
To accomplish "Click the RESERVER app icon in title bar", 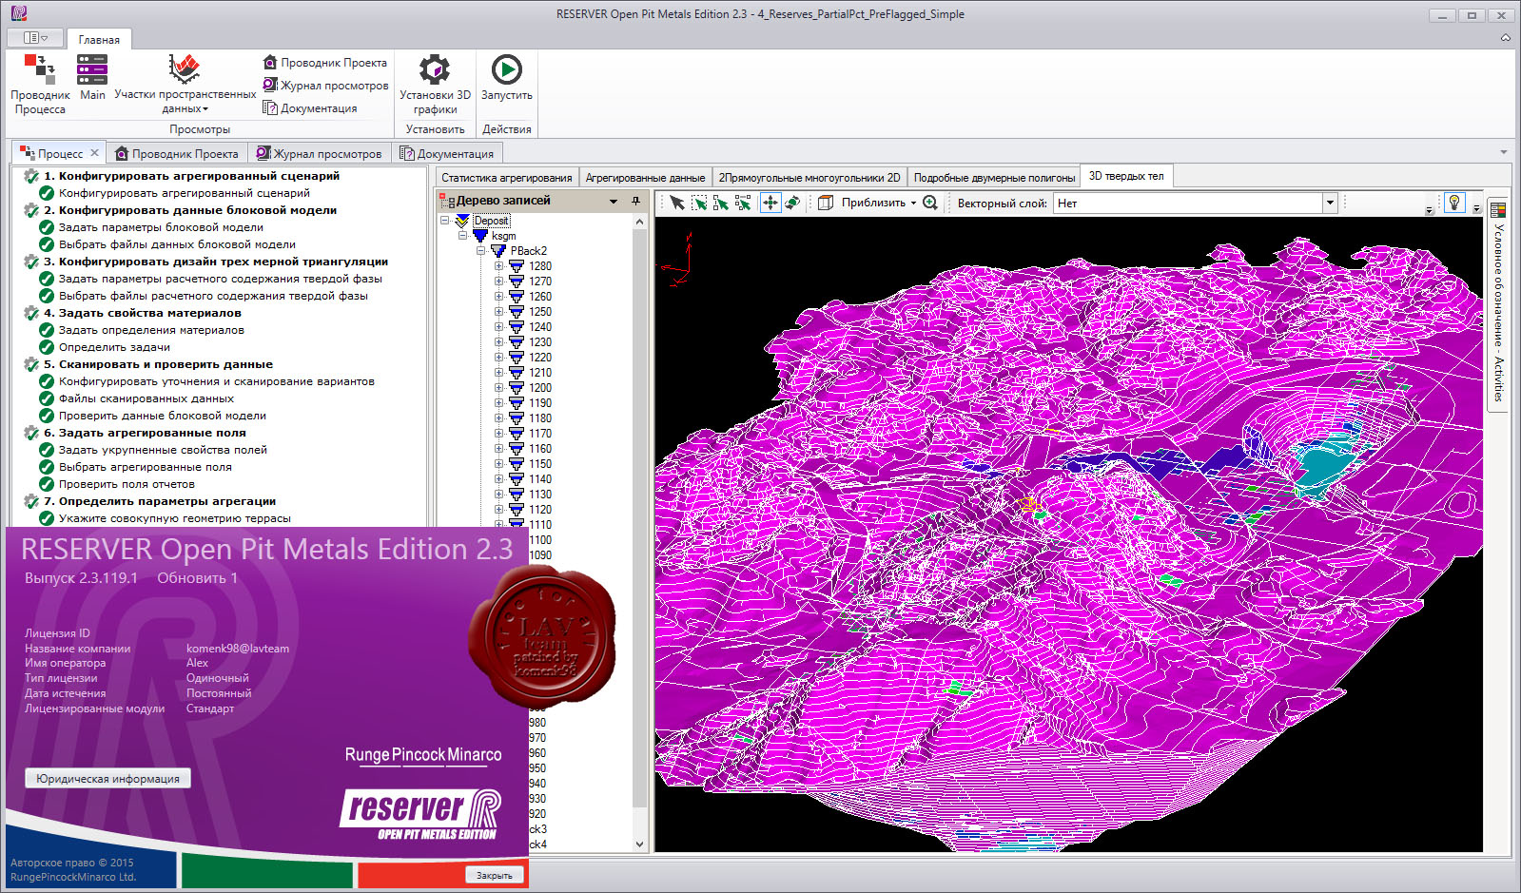I will pos(18,13).
